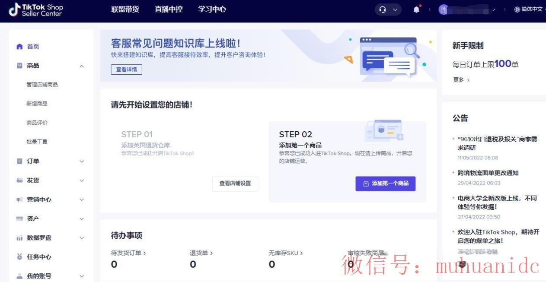Click the TikTok Shop Seller Center logo
546x282 pixels.
(x=36, y=10)
